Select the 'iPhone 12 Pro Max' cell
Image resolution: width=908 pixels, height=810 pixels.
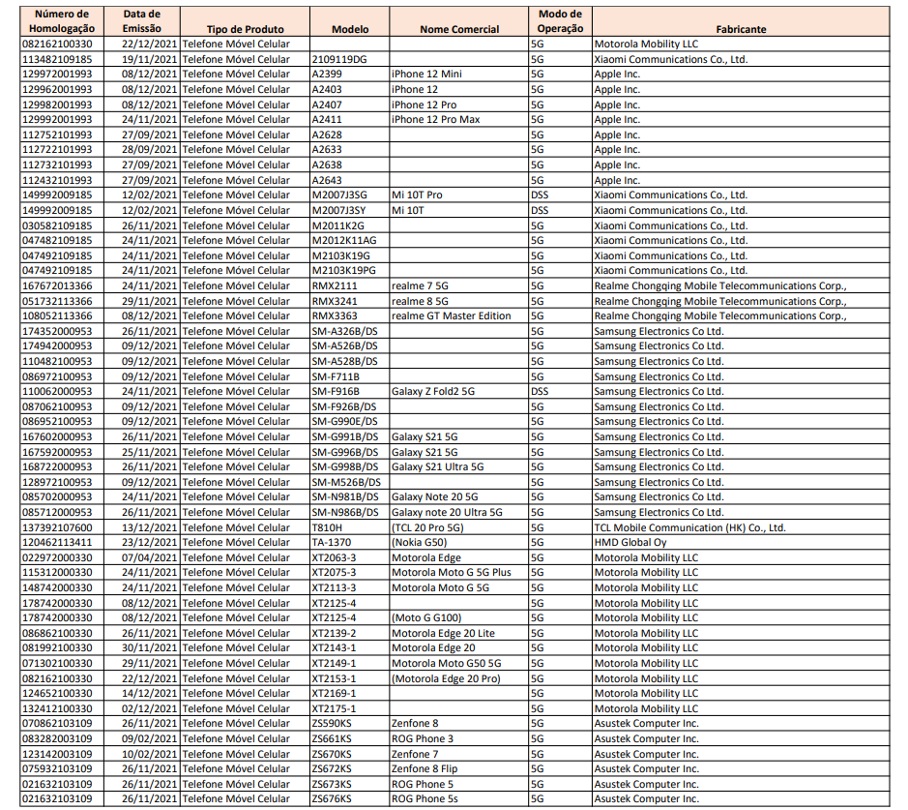[459, 119]
